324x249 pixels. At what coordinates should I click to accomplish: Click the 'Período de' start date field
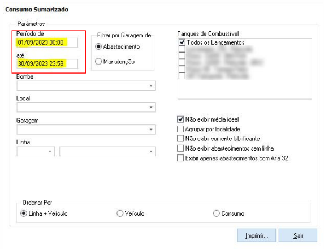47,42
